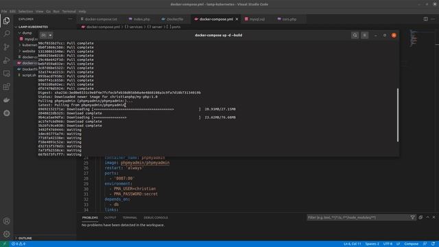
Task: Select Compose language mode in status bar
Action: pos(411,244)
